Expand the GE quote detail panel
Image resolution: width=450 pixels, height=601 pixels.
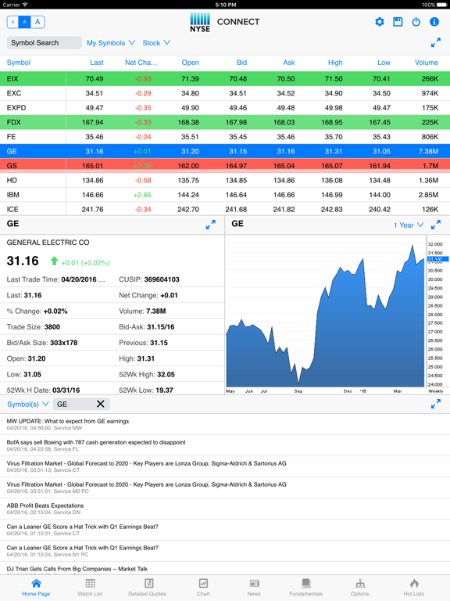point(210,225)
